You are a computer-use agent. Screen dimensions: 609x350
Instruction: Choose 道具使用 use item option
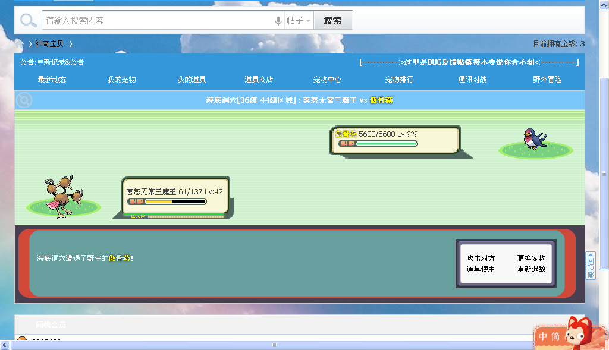click(481, 269)
